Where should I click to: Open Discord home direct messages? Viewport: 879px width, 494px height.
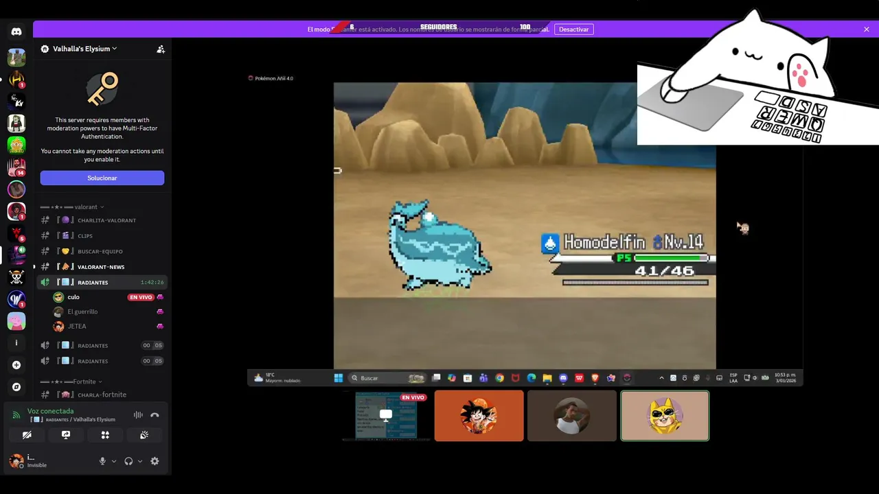click(16, 32)
